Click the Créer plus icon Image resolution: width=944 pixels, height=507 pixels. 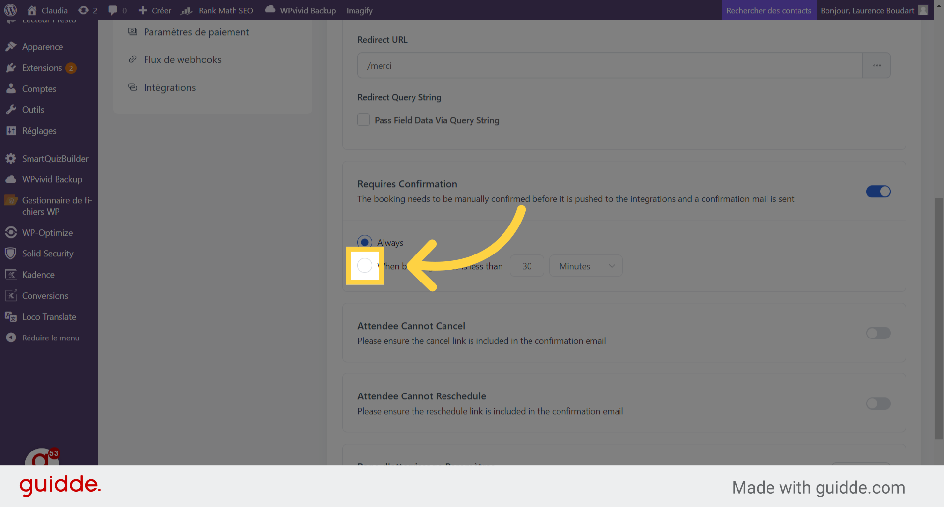click(143, 10)
